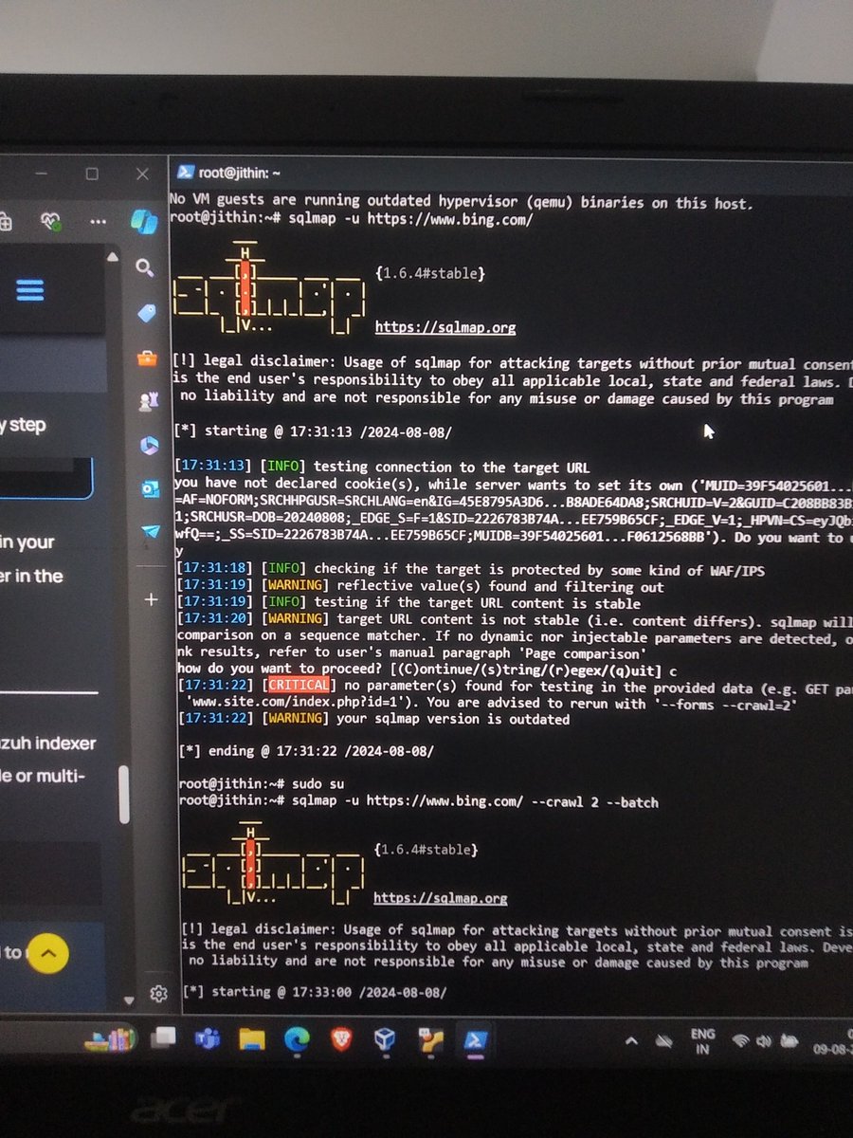This screenshot has width=853, height=1138.
Task: Click '[*] starting @ 17:31:13' line
Action: click(x=314, y=431)
